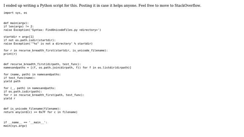Click the 'main(sys.argv)' line
The height and width of the screenshot is (137, 244).
click(x=15, y=126)
